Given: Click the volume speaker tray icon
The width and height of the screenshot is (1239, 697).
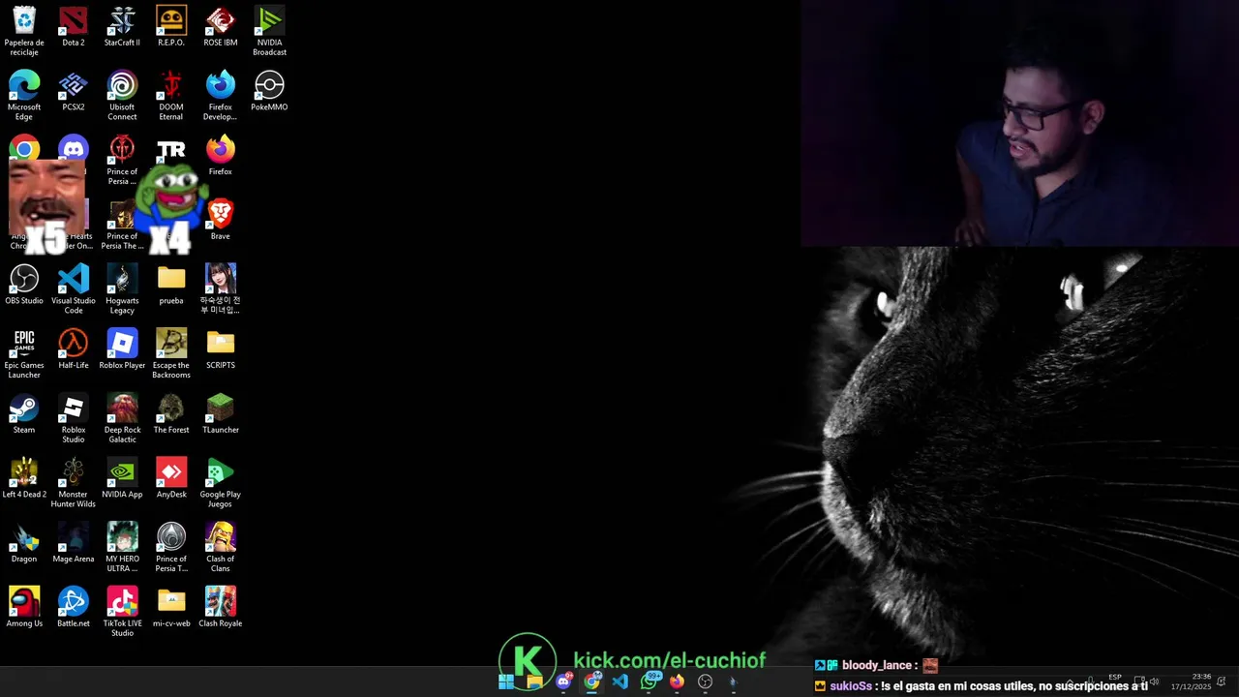Looking at the screenshot, I should pyautogui.click(x=1154, y=682).
